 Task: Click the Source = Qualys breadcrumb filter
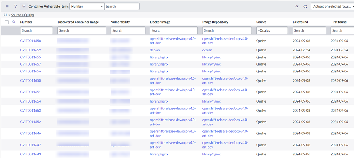click(x=23, y=15)
